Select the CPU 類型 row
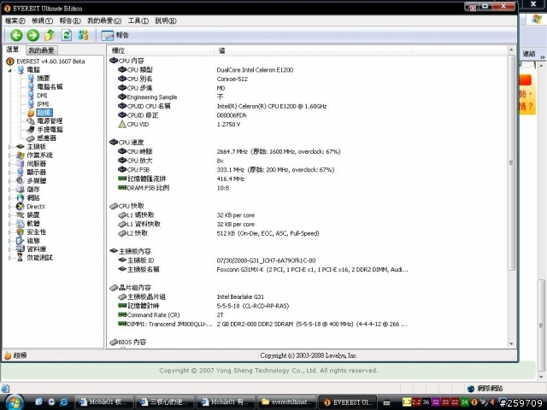This screenshot has width=547, height=410. click(x=308, y=70)
